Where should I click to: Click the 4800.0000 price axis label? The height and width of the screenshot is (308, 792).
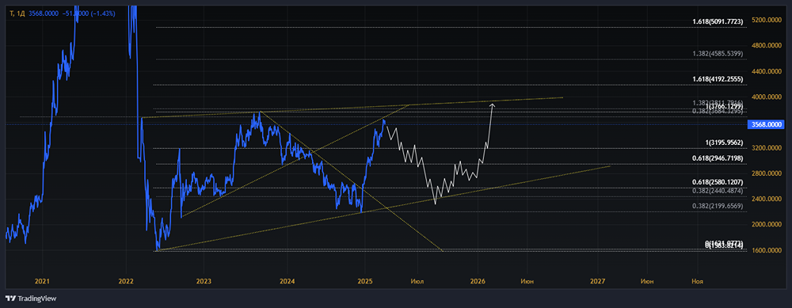pos(766,45)
